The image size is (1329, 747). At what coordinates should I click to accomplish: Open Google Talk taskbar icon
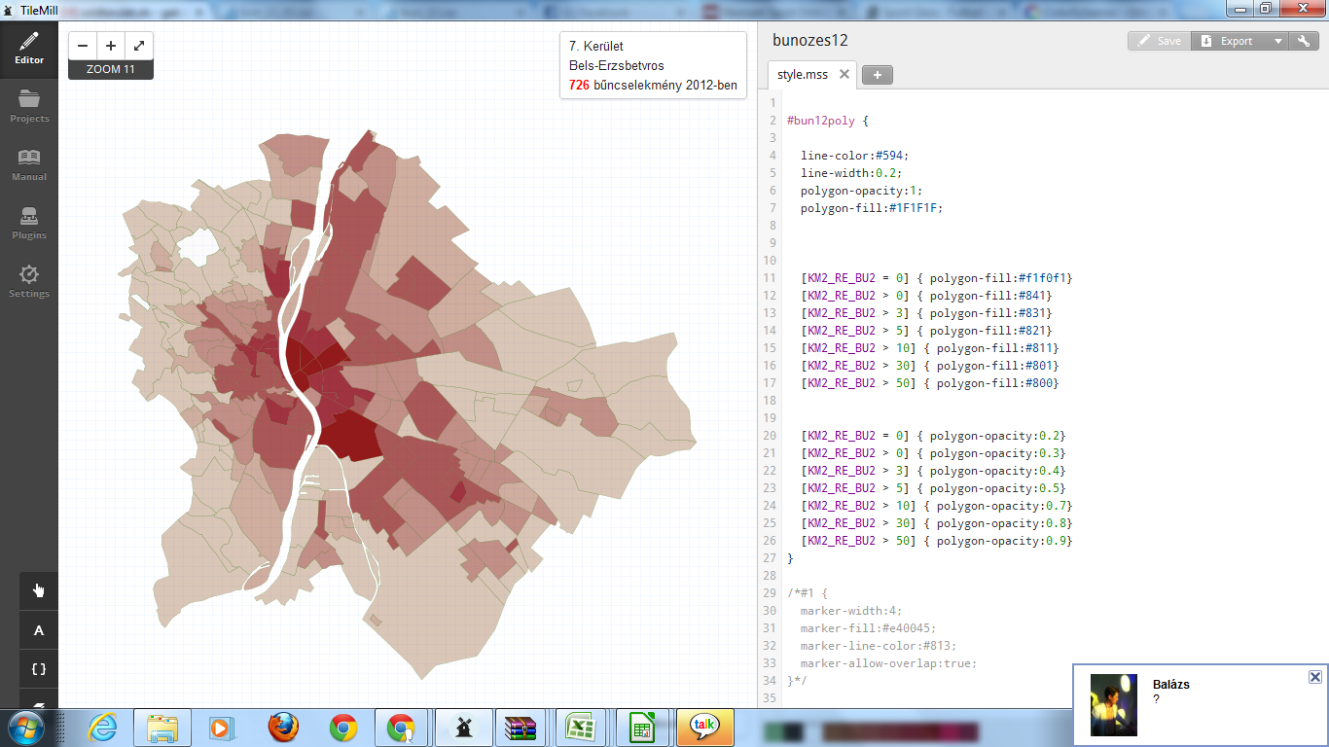click(x=703, y=728)
